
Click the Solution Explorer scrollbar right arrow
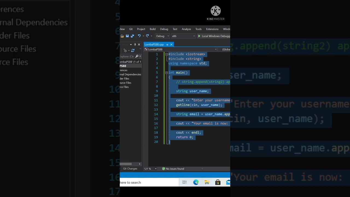(140, 164)
